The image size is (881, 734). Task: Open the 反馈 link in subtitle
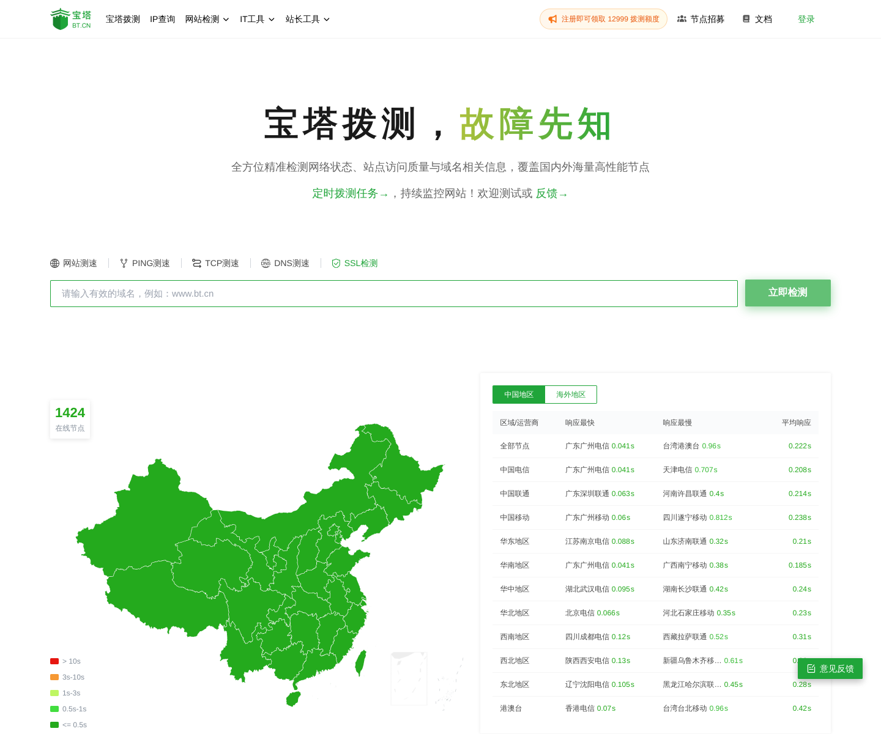(552, 193)
